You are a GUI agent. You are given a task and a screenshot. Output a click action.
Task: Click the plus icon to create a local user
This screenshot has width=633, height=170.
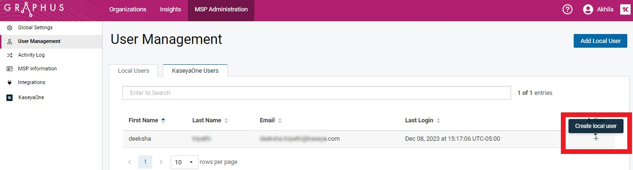[x=596, y=138]
